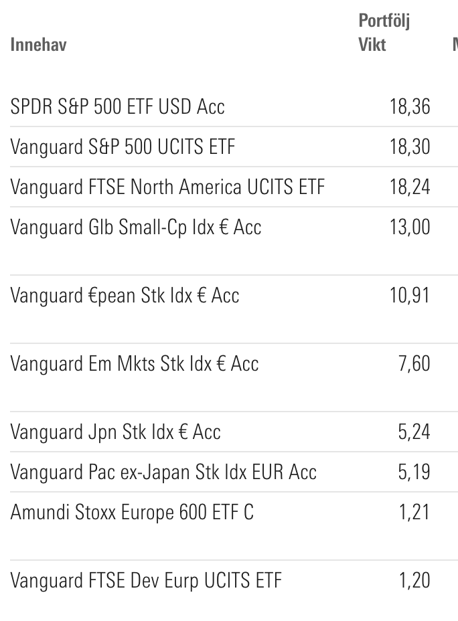Image resolution: width=458 pixels, height=621 pixels.
Task: Open Vanguard Pac ex-Japan Stk Idx EUR
Action: tap(163, 472)
